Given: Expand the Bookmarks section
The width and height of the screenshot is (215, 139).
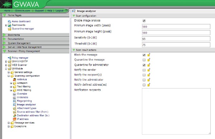Looking at the screenshot, I should 4,35.
